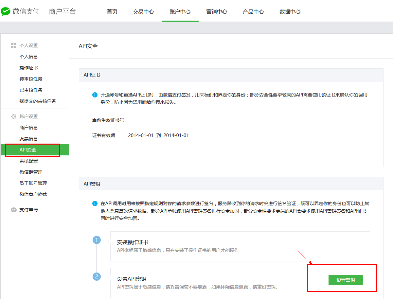Go to the 数据中心 tab
Image resolution: width=393 pixels, height=299 pixels.
coord(290,12)
